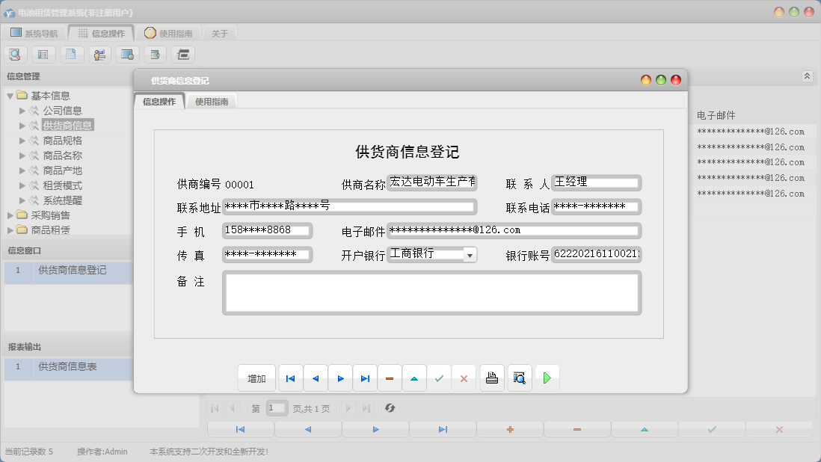
Task: Click the refresh icon beside the page counter
Action: point(390,408)
